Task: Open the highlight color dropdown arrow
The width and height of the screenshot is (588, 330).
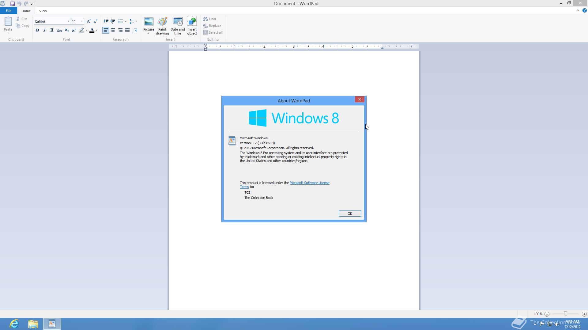Action: tap(86, 30)
